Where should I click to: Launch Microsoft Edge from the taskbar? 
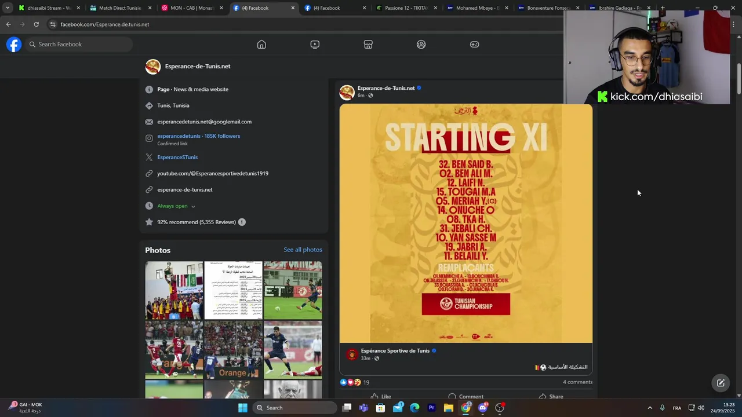pyautogui.click(x=414, y=408)
